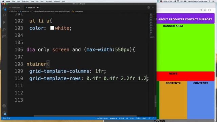Click the ABOUT link in the browser page
The width and height of the screenshot is (217, 122).
[x=163, y=19]
